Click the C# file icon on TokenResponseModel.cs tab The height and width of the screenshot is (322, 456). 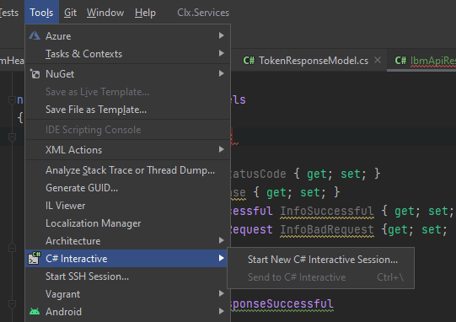coord(249,61)
